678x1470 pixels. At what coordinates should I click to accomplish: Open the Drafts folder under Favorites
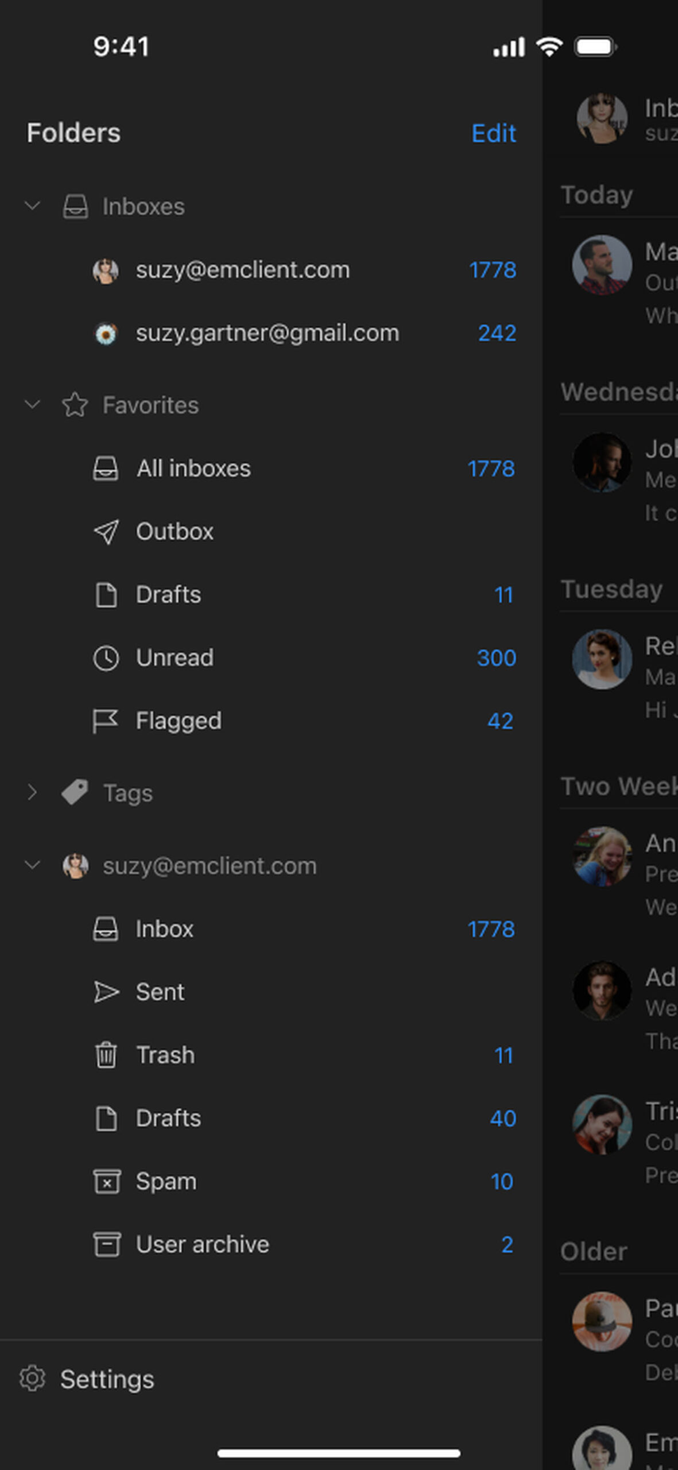(168, 595)
